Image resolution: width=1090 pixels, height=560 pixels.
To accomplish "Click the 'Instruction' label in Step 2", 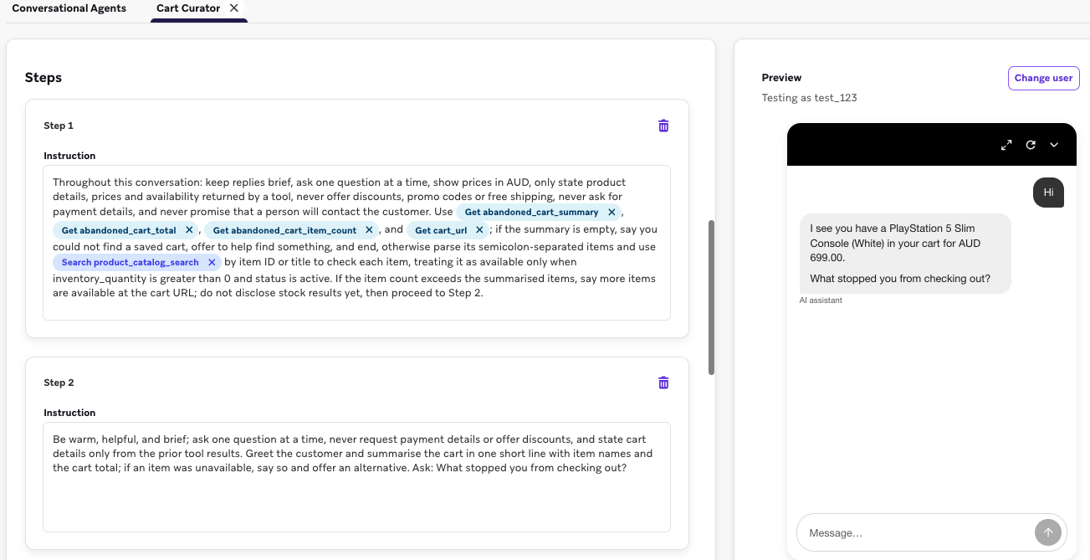I will click(69, 413).
